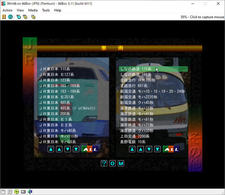The image size is (225, 195).
Task: Click 'Click to capture mouse' status text
Action: coord(207,17)
